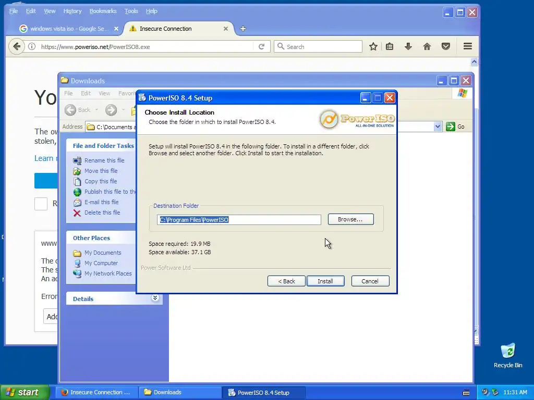Click Go arrow in Downloads address bar
The height and width of the screenshot is (400, 534).
click(x=455, y=127)
